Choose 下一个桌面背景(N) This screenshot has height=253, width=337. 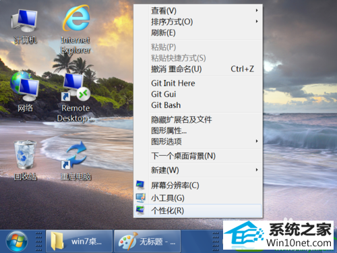[x=197, y=156]
